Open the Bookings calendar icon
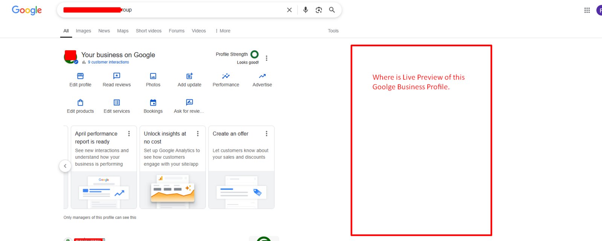The height and width of the screenshot is (241, 602). tap(153, 103)
